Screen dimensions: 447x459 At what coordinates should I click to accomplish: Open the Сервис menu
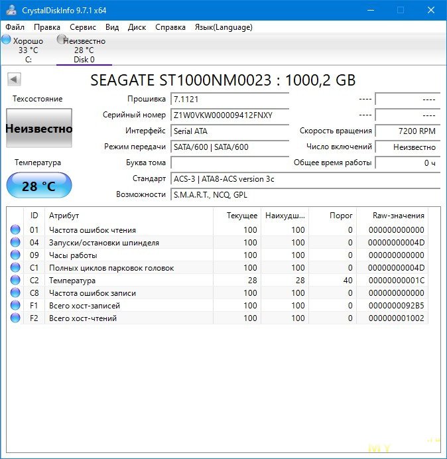pyautogui.click(x=83, y=27)
